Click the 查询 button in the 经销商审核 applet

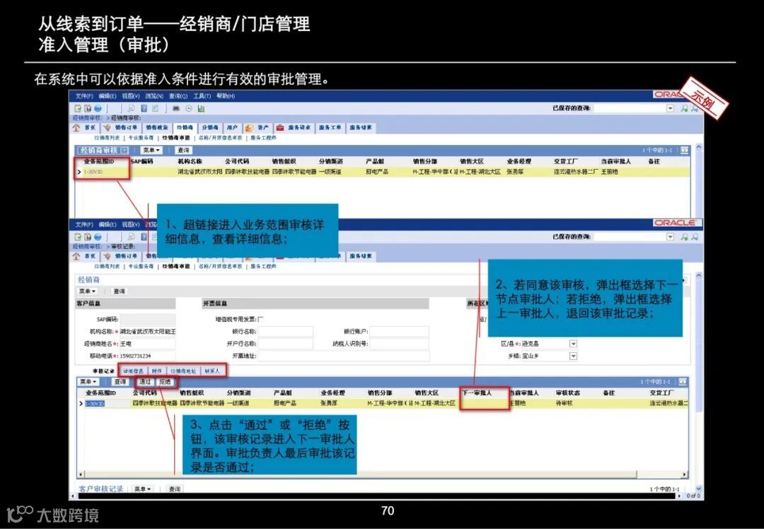coord(183,151)
